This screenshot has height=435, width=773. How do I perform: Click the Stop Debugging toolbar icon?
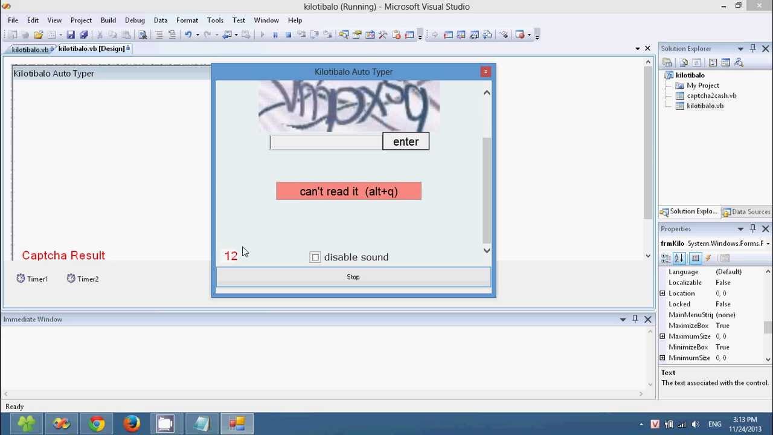point(288,35)
